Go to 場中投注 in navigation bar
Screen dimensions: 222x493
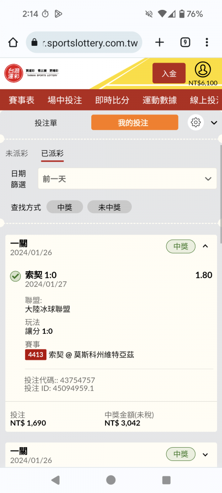[65, 100]
